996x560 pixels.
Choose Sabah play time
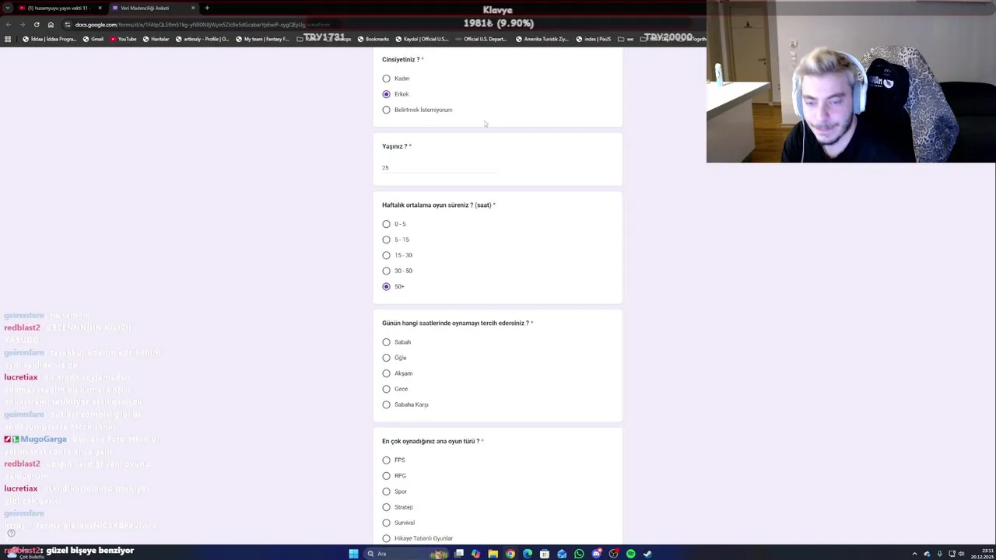click(386, 342)
